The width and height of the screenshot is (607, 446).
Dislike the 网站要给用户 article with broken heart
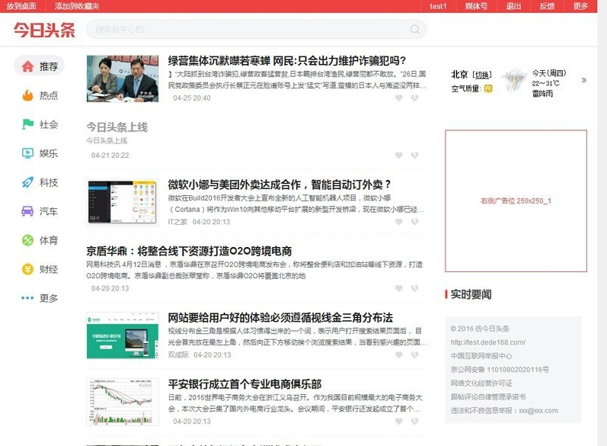[414, 355]
